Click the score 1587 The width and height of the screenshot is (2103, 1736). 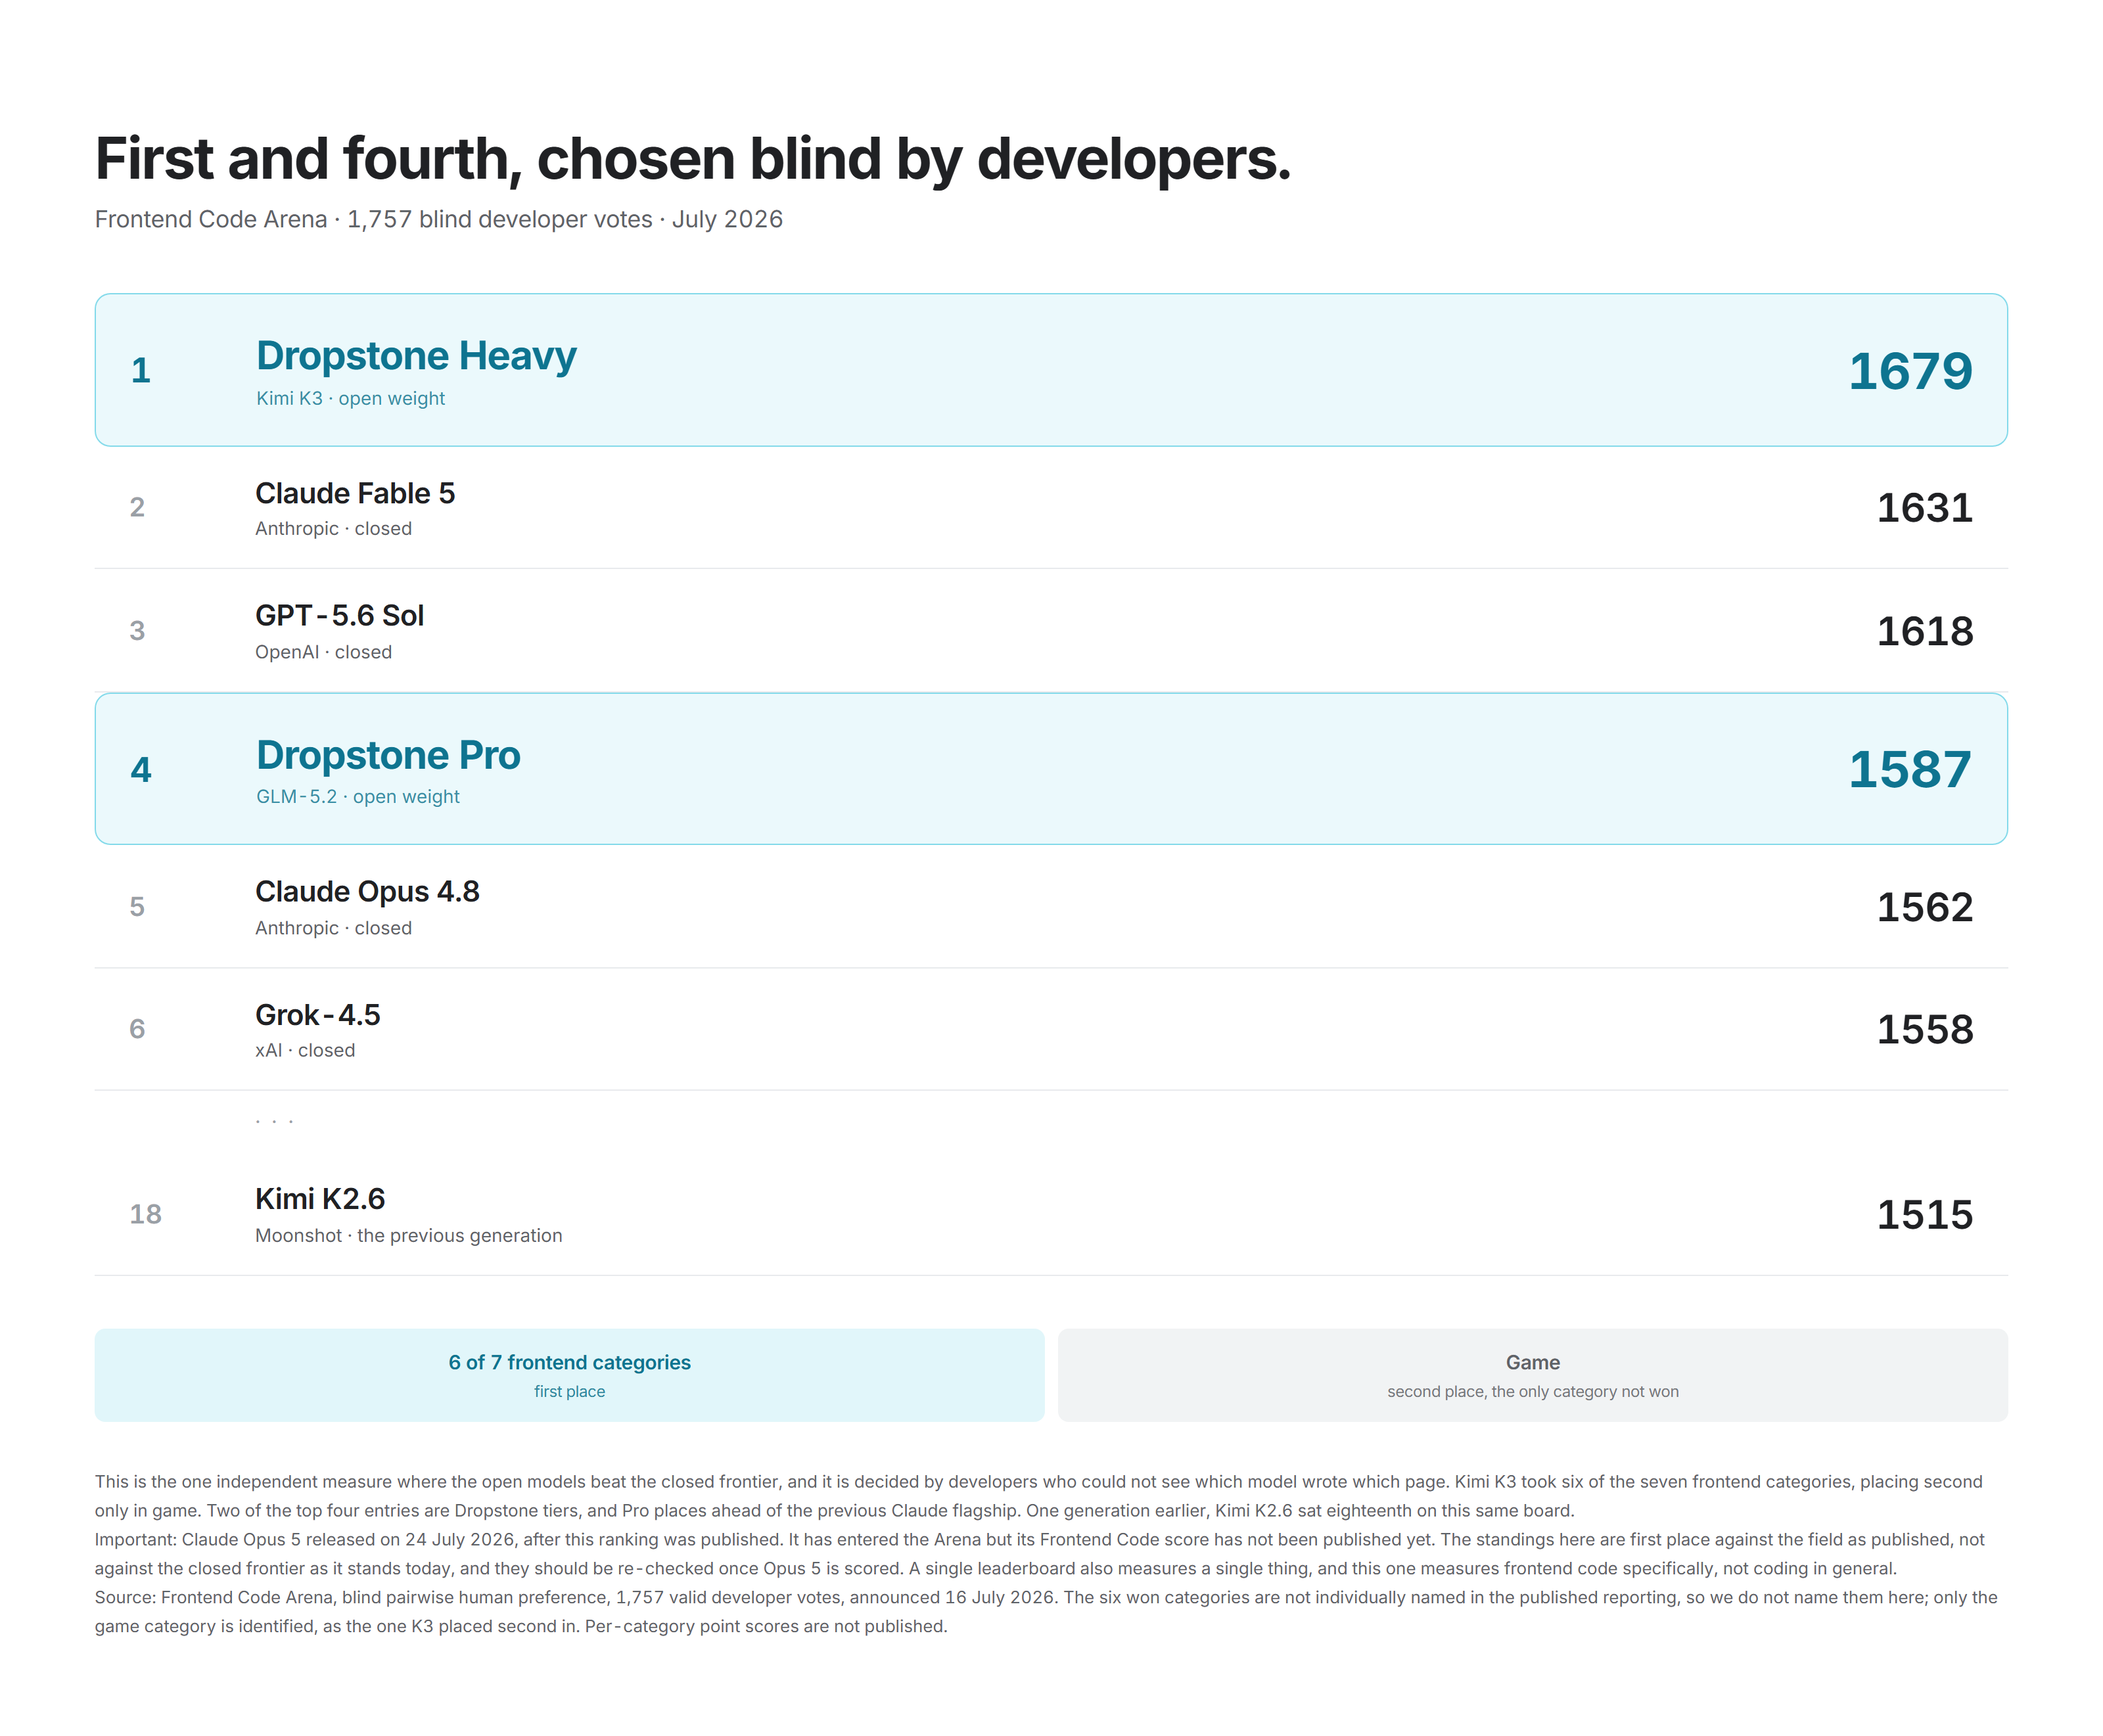click(x=1909, y=769)
